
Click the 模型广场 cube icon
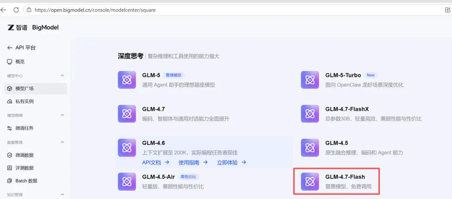pos(10,88)
